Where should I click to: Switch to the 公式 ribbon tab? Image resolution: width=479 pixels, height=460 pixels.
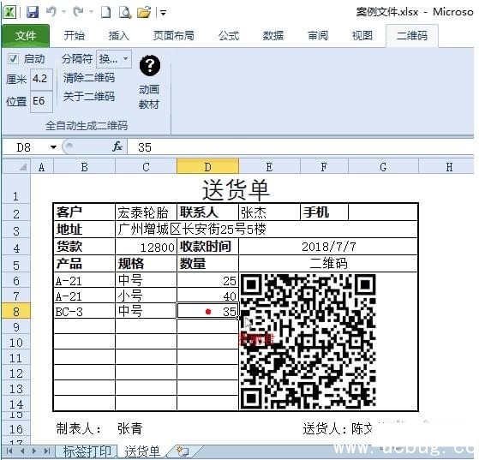229,36
